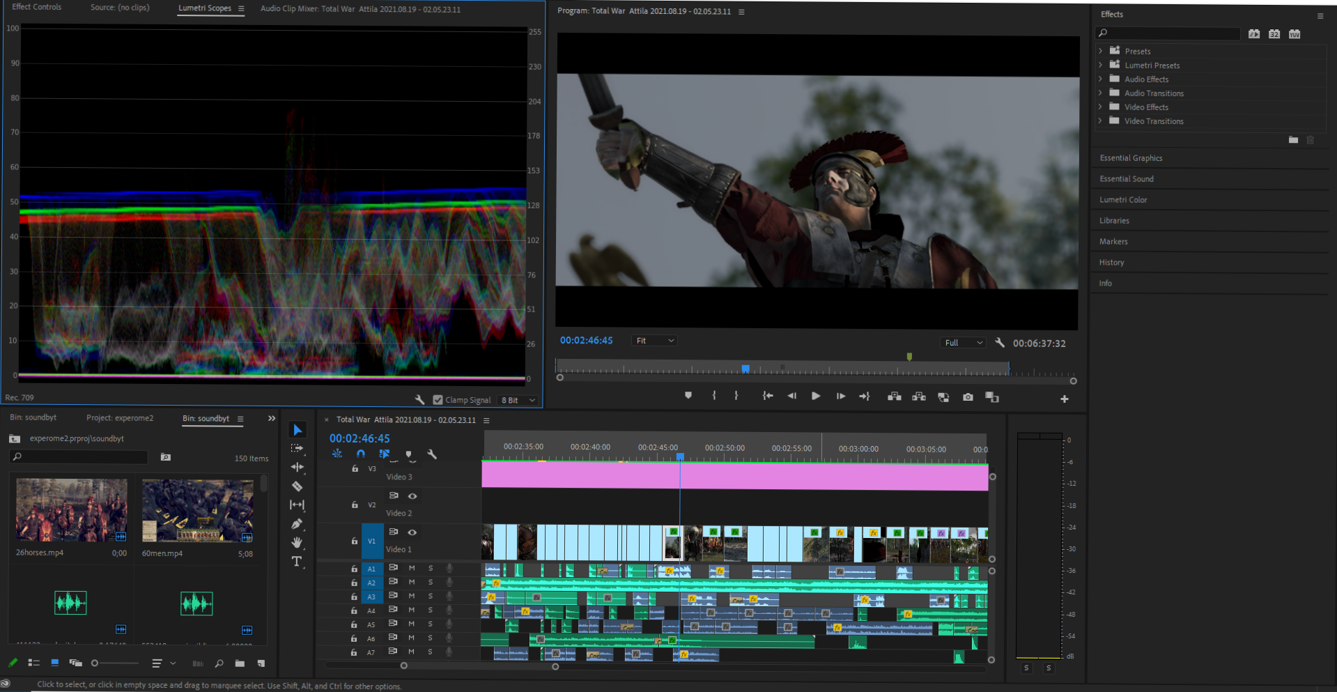Screen dimensions: 1337x692
Task: Select the Type tool
Action: [297, 562]
